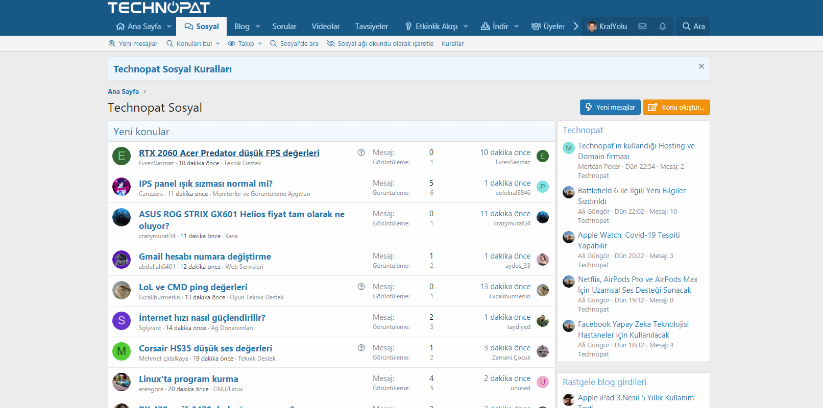Open the Ana Sayfa nav item
Screen dimensions: 823x408
coord(138,27)
